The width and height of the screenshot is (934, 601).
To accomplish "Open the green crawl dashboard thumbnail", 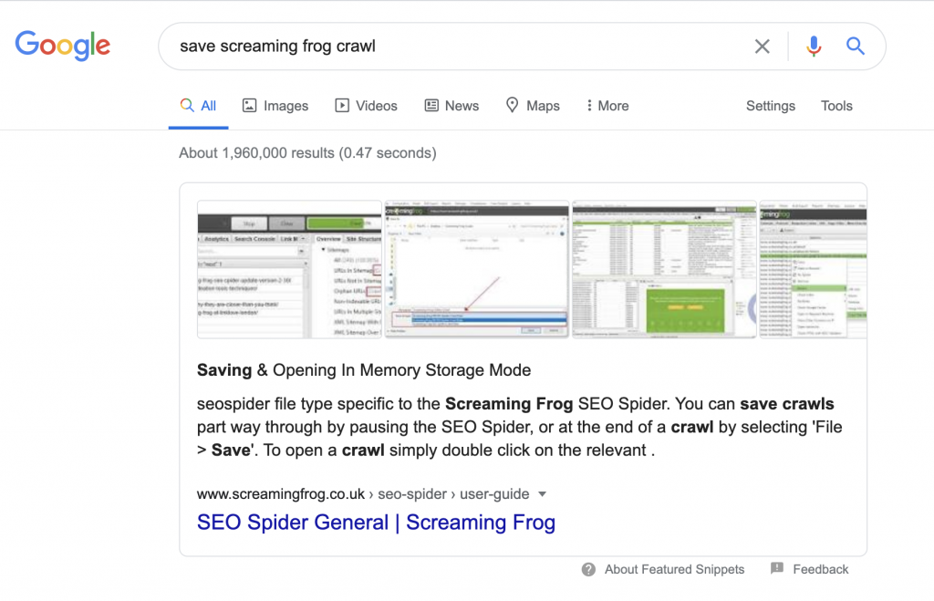I will point(664,270).
